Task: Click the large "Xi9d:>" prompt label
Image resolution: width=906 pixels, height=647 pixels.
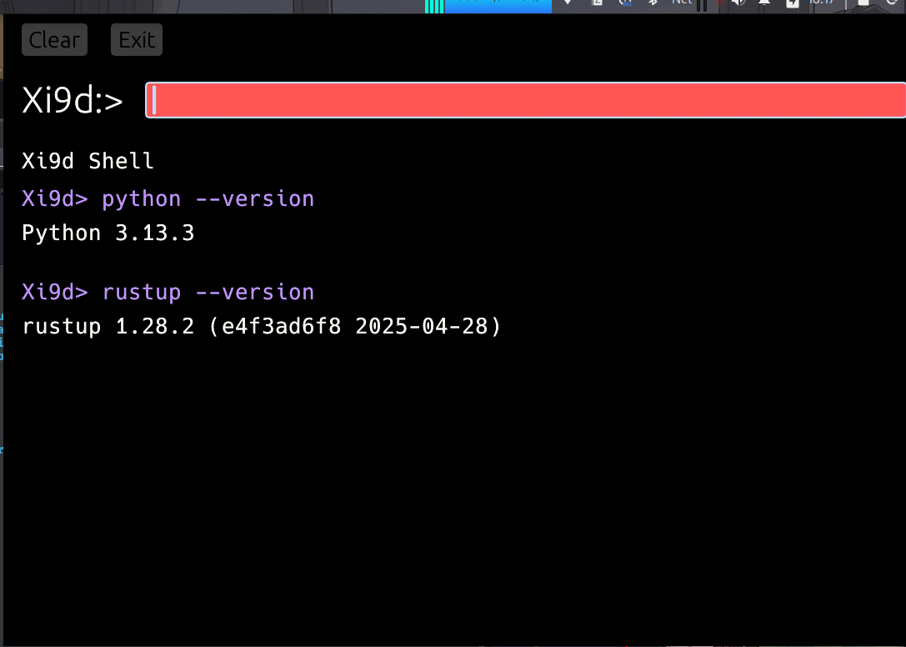Action: click(73, 100)
